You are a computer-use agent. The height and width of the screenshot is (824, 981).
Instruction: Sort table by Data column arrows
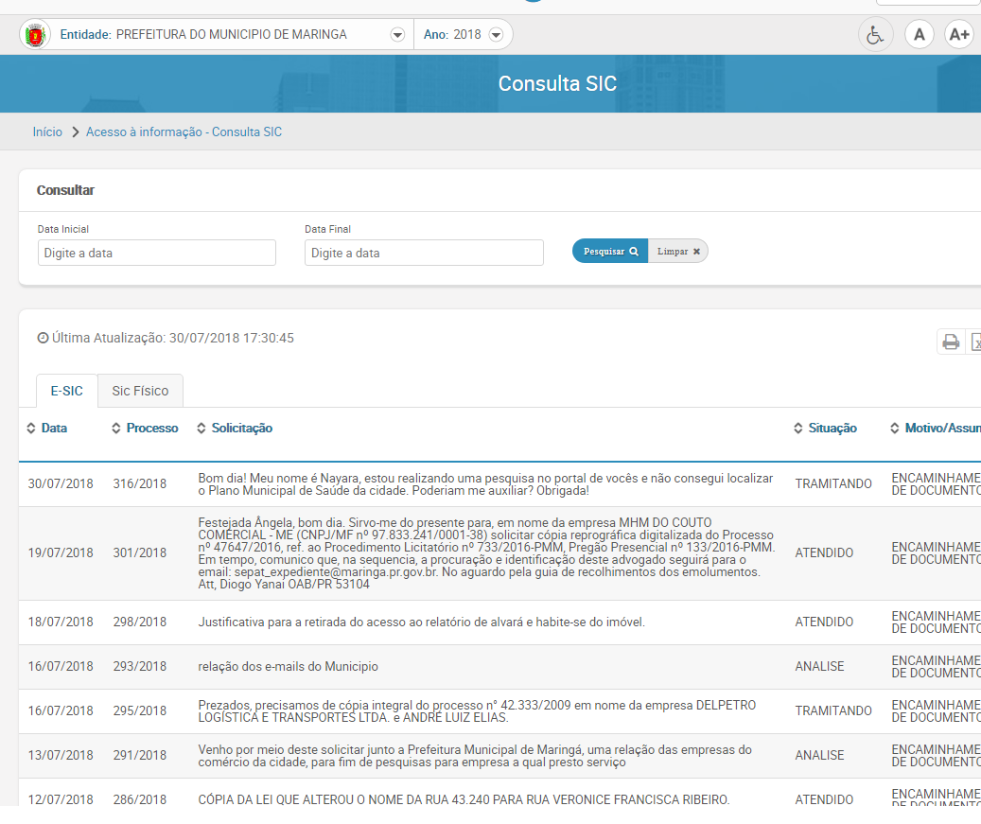pyautogui.click(x=31, y=429)
